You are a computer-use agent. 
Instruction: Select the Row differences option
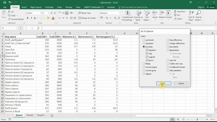coord(168,40)
